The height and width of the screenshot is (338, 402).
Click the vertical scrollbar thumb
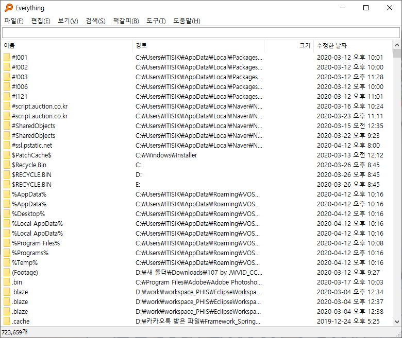[397, 54]
